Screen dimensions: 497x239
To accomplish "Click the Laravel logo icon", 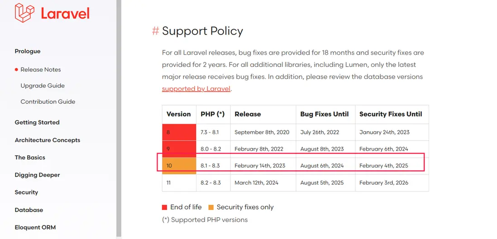I will (25, 13).
